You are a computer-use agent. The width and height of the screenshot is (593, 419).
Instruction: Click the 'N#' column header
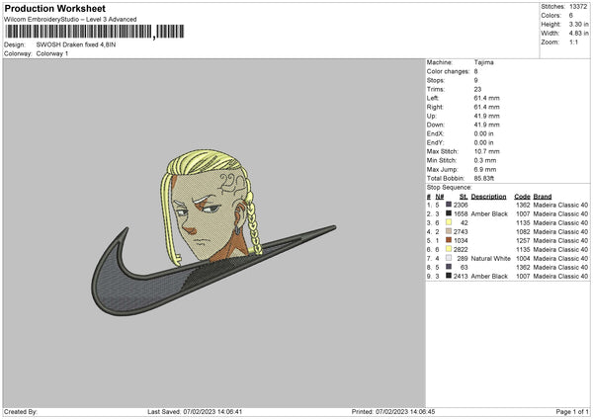(x=440, y=197)
